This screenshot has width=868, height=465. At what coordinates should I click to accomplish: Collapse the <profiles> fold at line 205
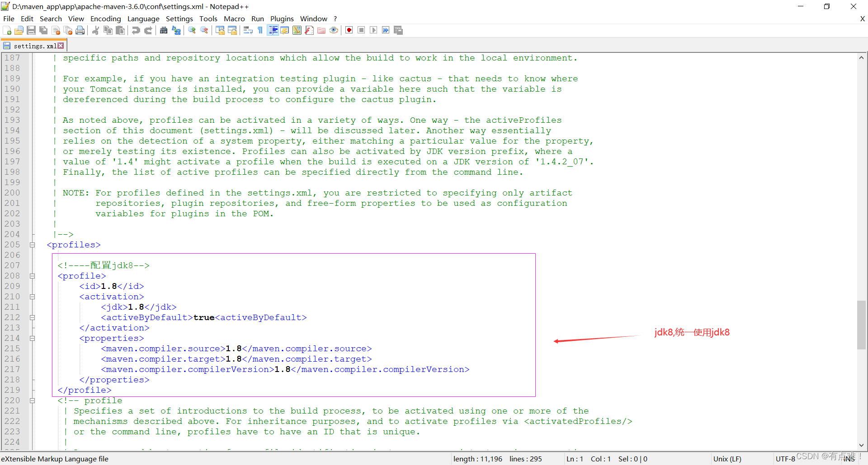[33, 245]
